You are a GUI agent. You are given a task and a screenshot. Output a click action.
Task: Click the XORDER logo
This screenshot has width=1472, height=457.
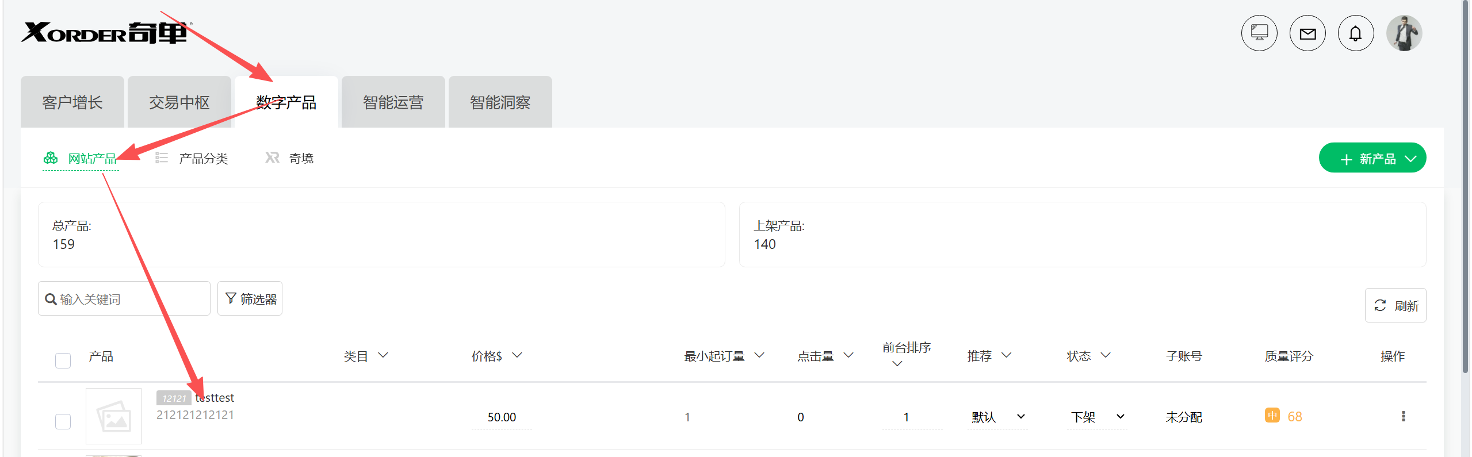[x=105, y=33]
